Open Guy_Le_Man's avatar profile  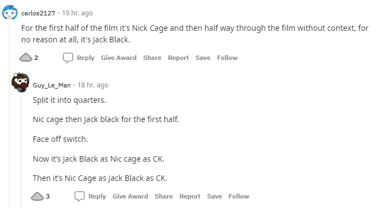click(20, 82)
